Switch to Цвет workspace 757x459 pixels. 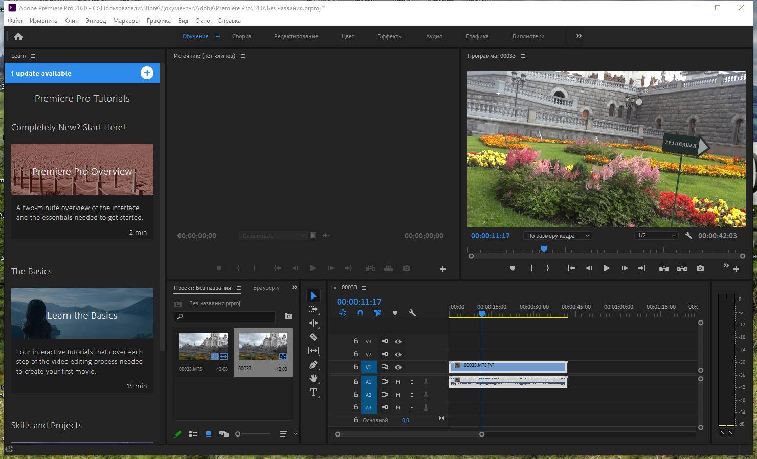pos(348,36)
